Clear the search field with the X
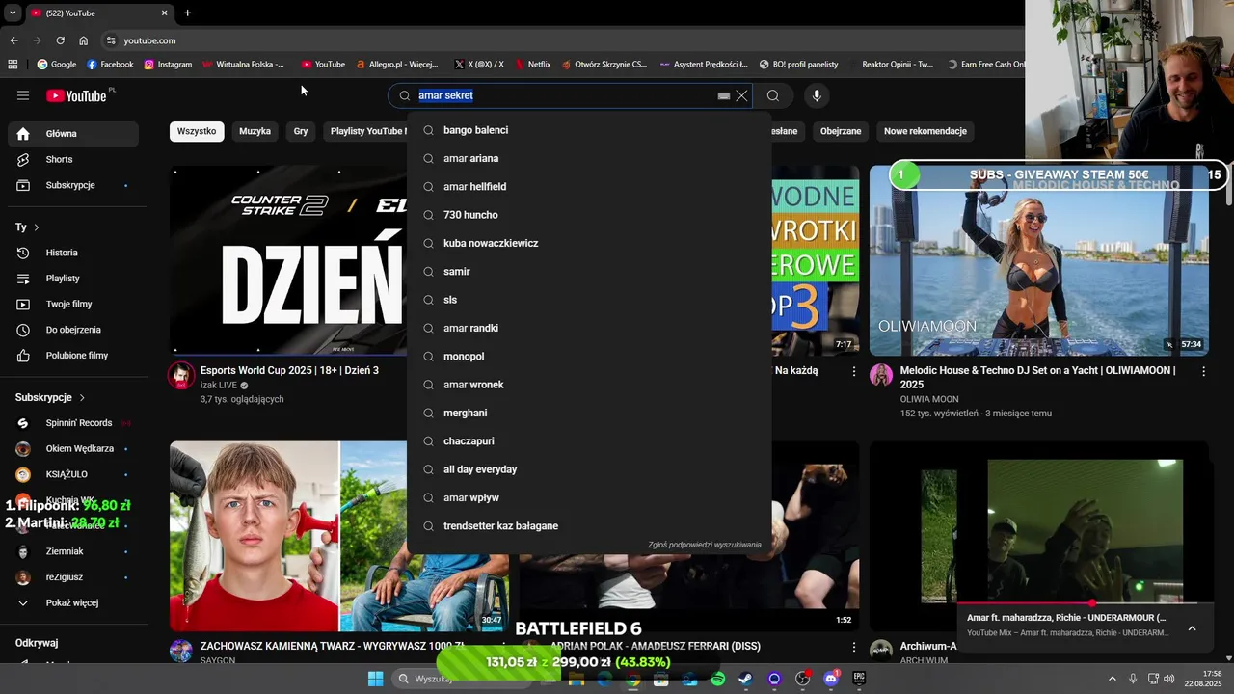1234x694 pixels. coord(741,95)
